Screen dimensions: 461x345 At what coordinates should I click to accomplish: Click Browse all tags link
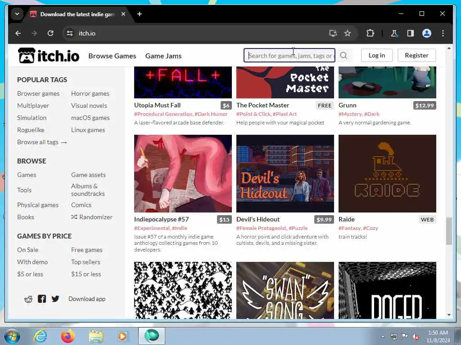click(x=42, y=142)
